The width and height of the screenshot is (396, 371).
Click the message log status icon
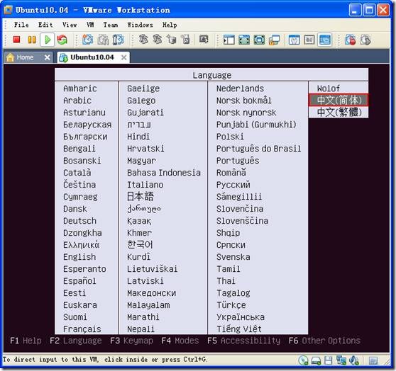pyautogui.click(x=373, y=360)
